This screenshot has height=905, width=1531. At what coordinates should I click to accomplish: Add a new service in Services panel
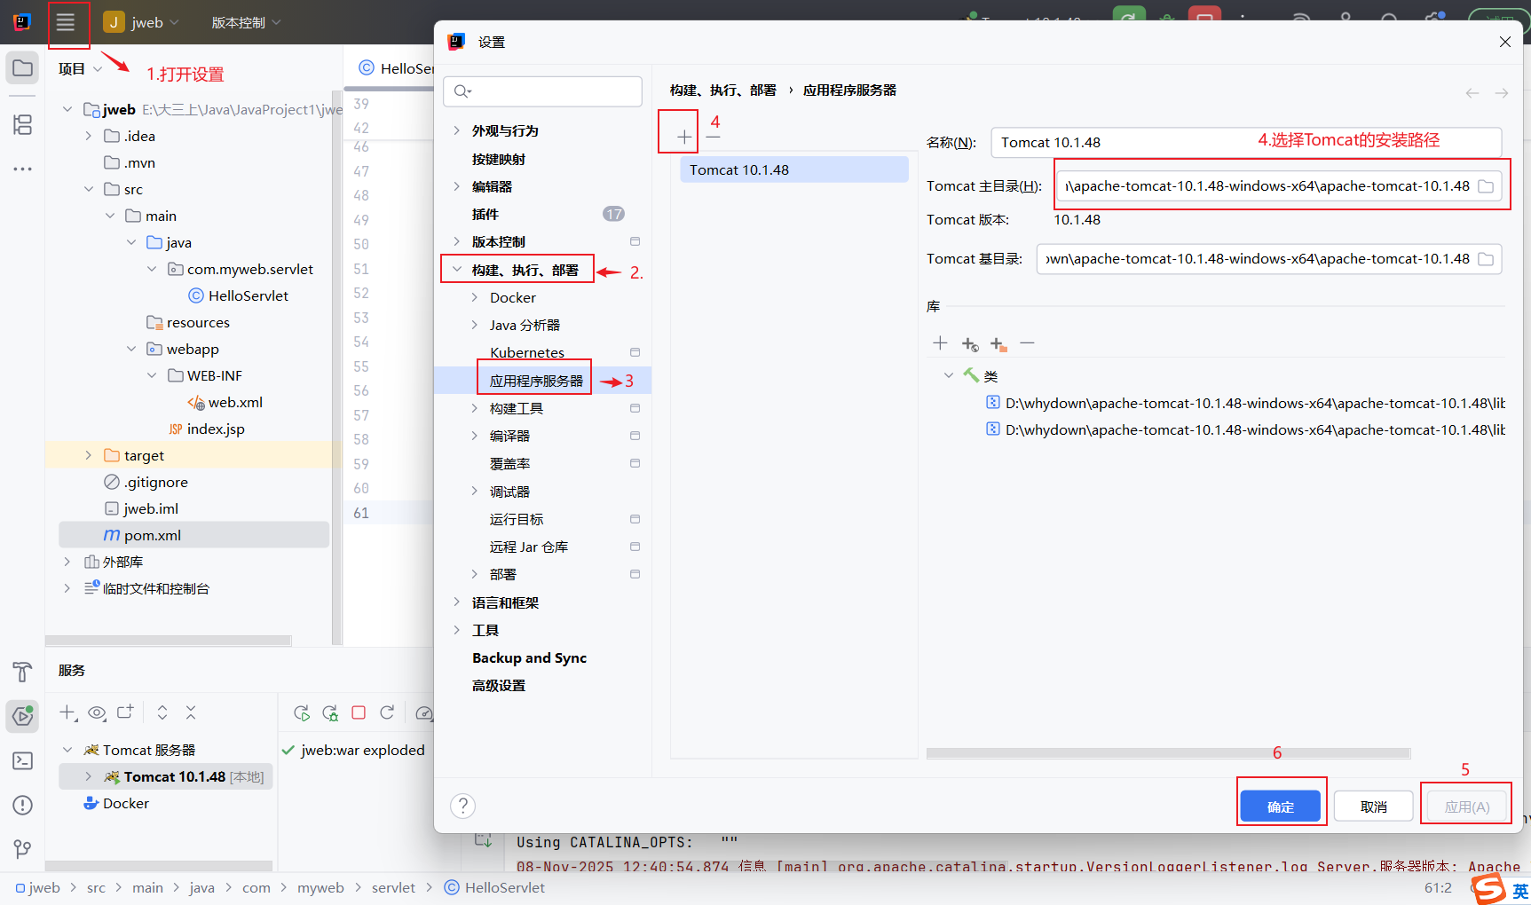point(67,712)
